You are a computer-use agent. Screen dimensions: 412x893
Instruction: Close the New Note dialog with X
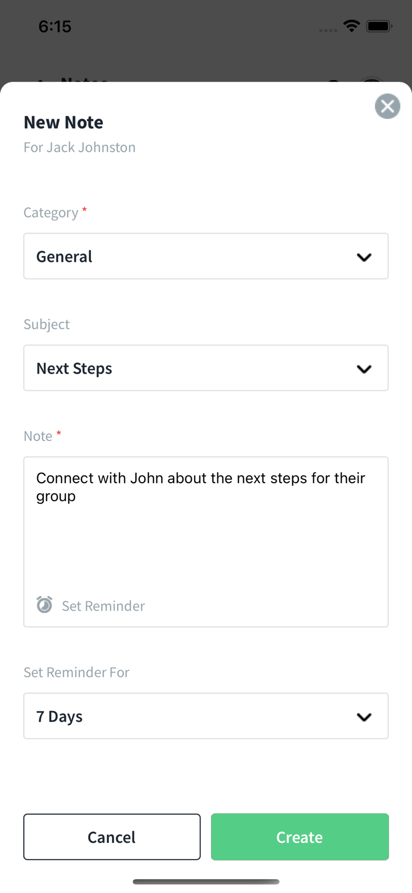point(387,106)
